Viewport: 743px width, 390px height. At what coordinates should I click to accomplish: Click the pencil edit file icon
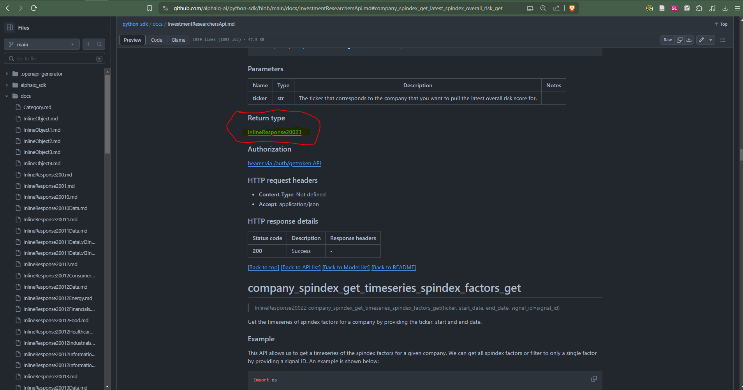click(x=701, y=40)
